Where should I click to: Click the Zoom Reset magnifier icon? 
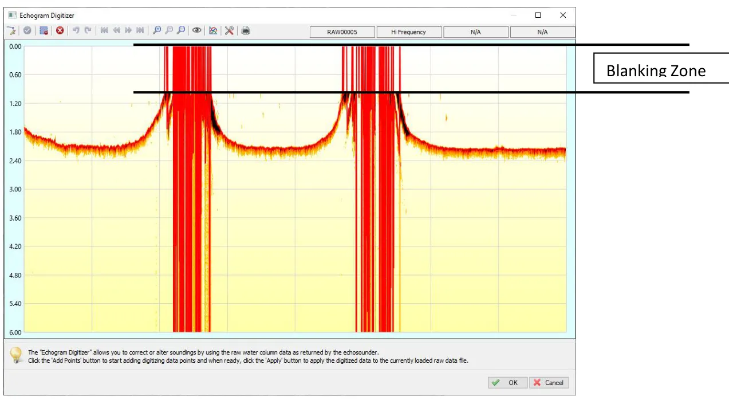click(180, 30)
